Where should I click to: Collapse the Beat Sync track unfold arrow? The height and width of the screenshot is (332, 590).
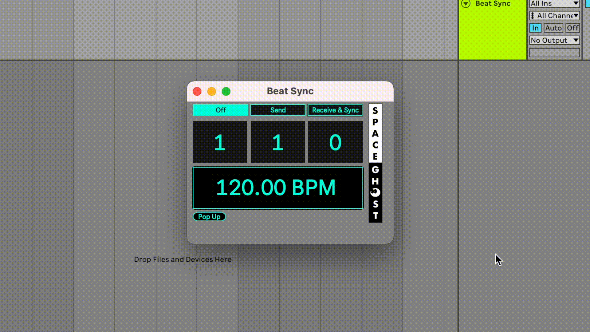point(466,4)
